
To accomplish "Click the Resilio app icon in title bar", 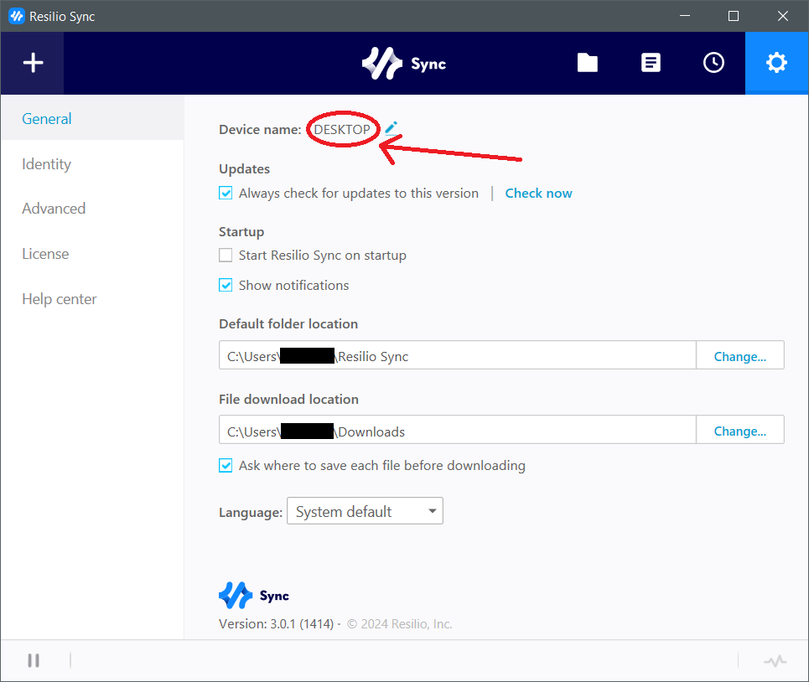I will (17, 16).
